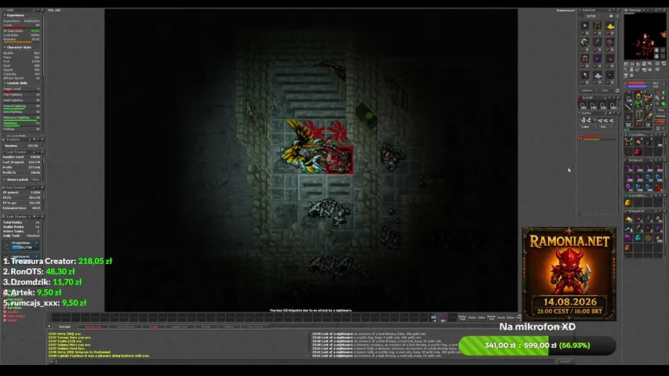Select the gold coin pile in Autoloot
The width and height of the screenshot is (669, 376).
tap(610, 27)
